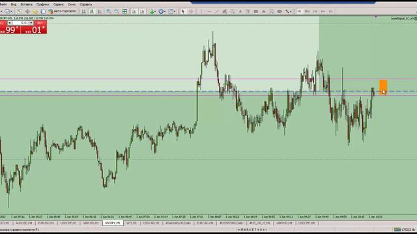Open the Navigator folder-star icon

click(35, 12)
